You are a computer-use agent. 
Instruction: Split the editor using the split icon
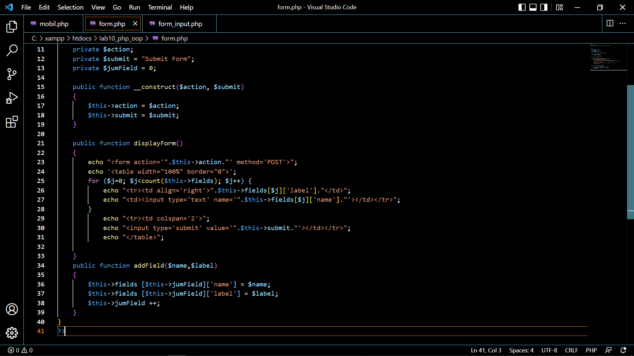click(609, 23)
